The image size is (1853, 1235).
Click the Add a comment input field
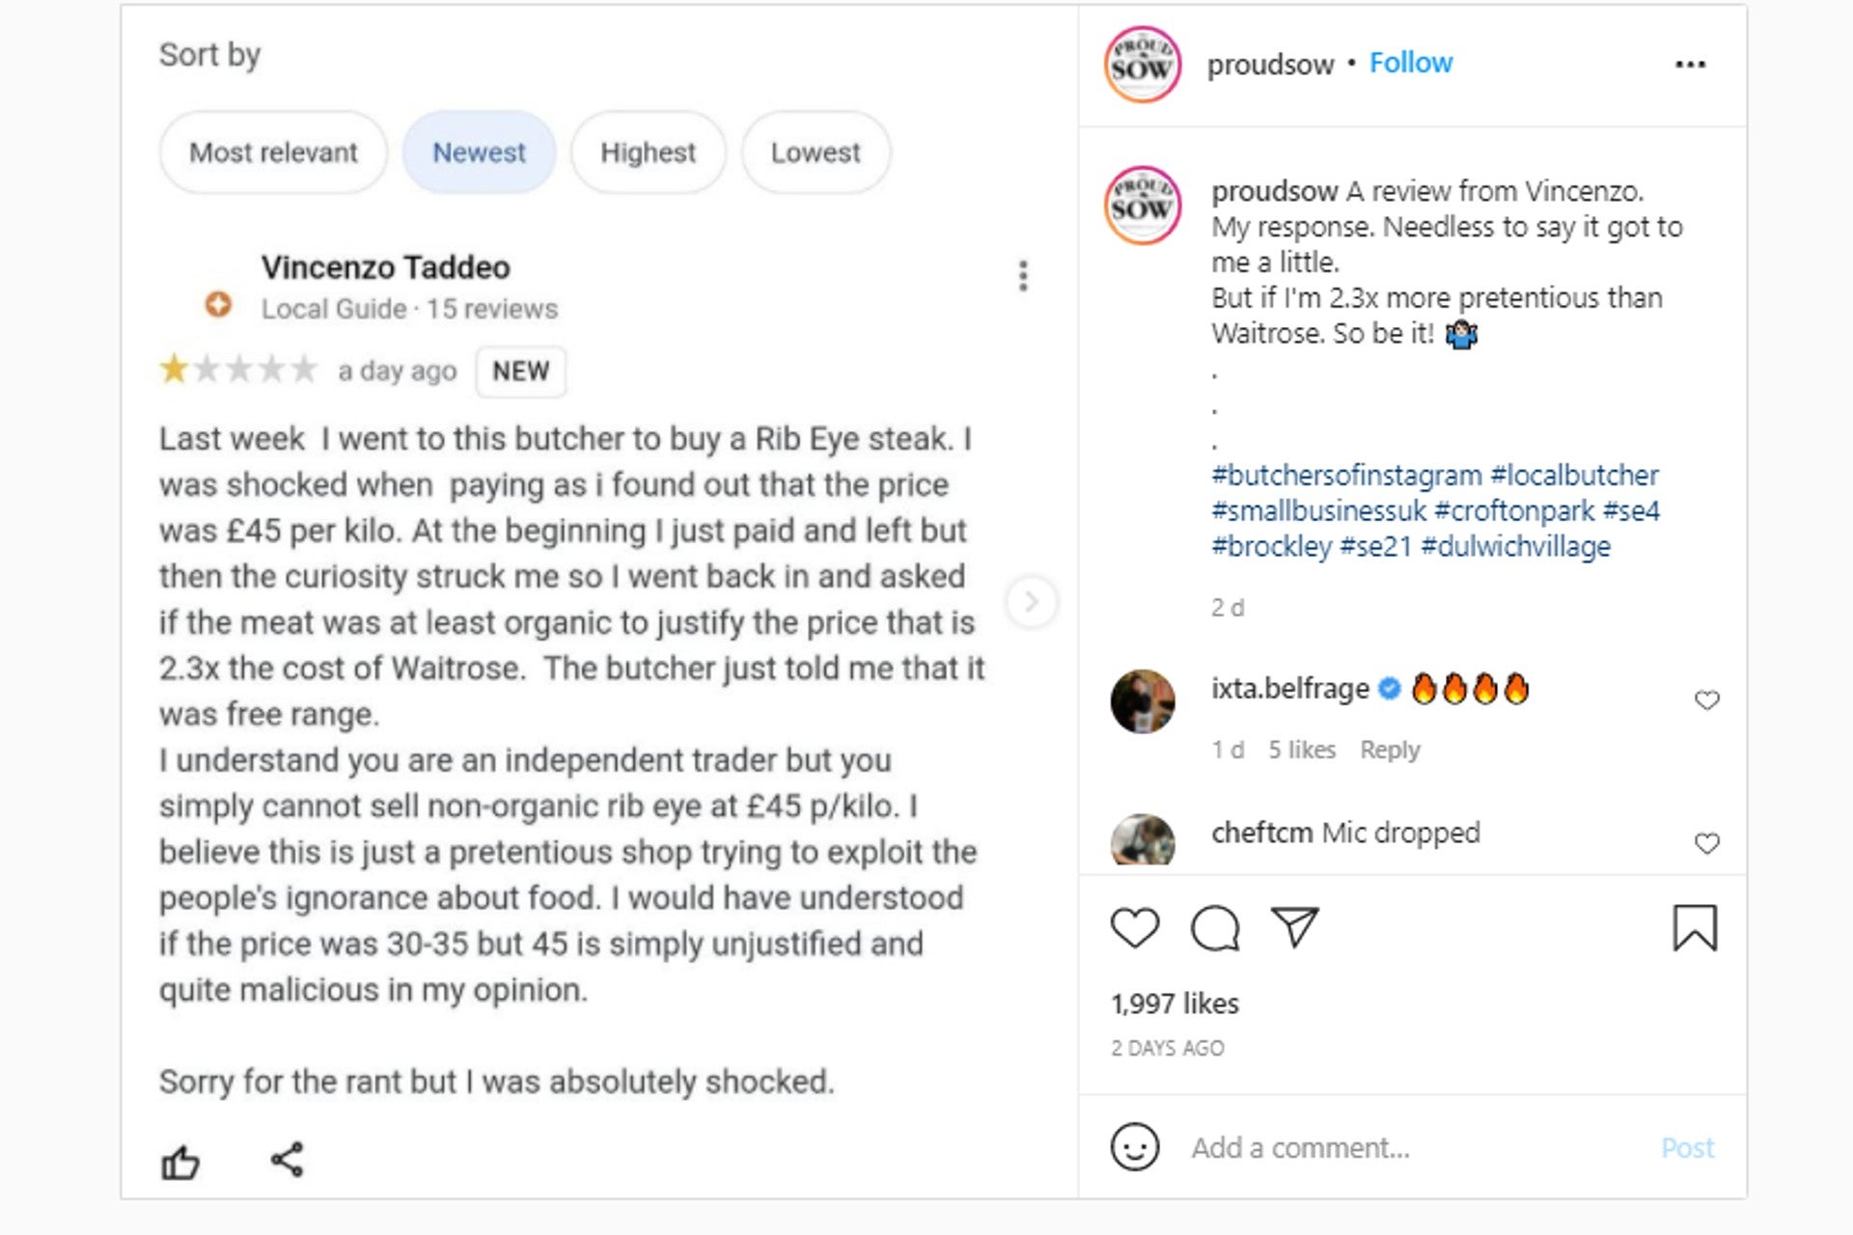coord(1313,1148)
